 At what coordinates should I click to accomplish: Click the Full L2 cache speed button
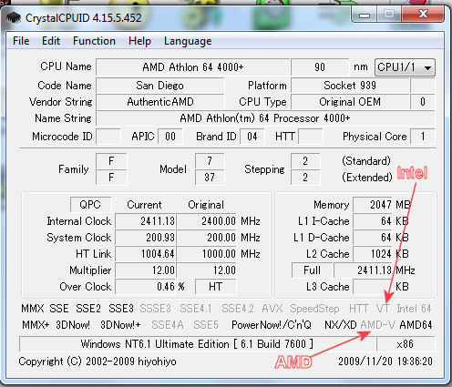(x=312, y=270)
